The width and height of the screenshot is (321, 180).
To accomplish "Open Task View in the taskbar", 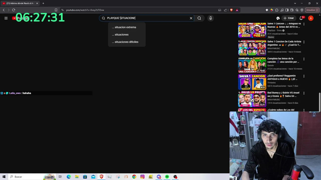I will pos(60,177).
